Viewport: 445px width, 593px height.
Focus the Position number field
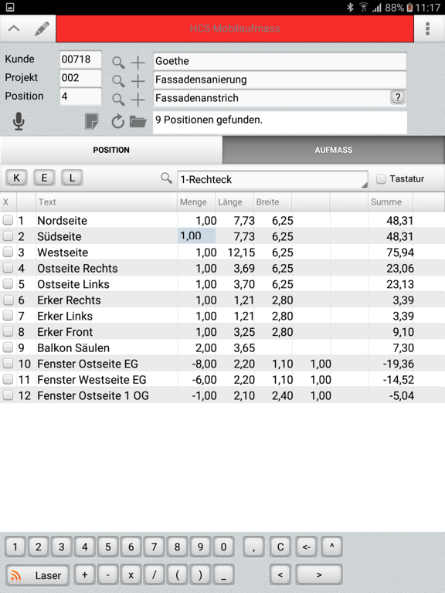(80, 97)
